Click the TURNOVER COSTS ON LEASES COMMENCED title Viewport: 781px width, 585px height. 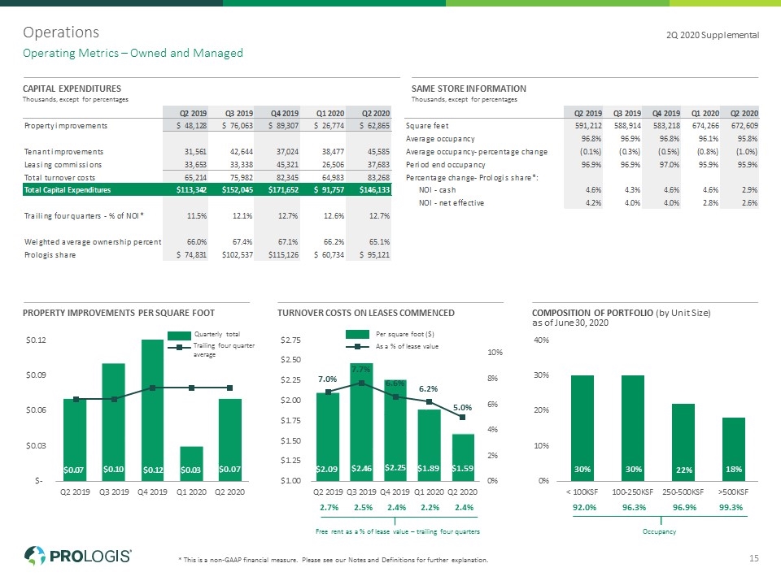pos(365,313)
